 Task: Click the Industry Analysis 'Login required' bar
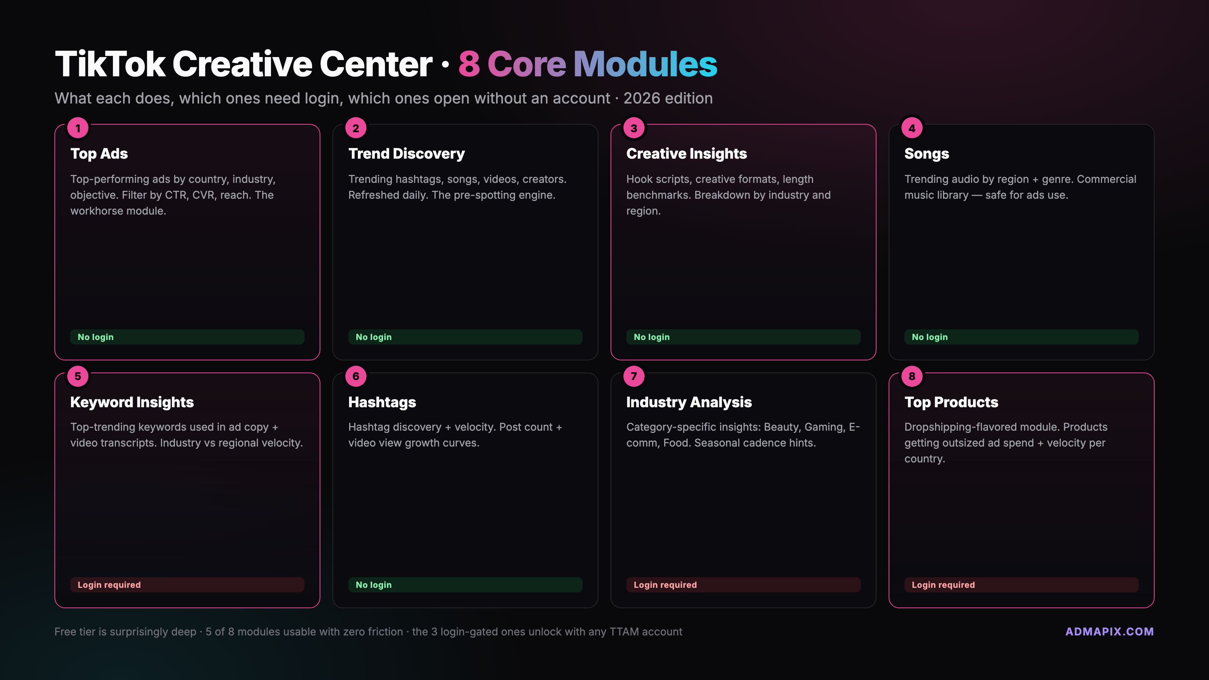click(x=743, y=585)
